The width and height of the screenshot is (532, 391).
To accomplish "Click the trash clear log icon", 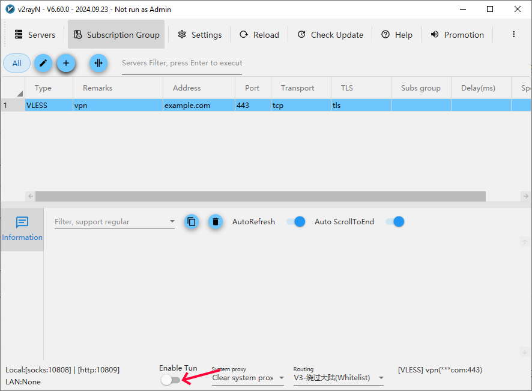I will point(215,222).
